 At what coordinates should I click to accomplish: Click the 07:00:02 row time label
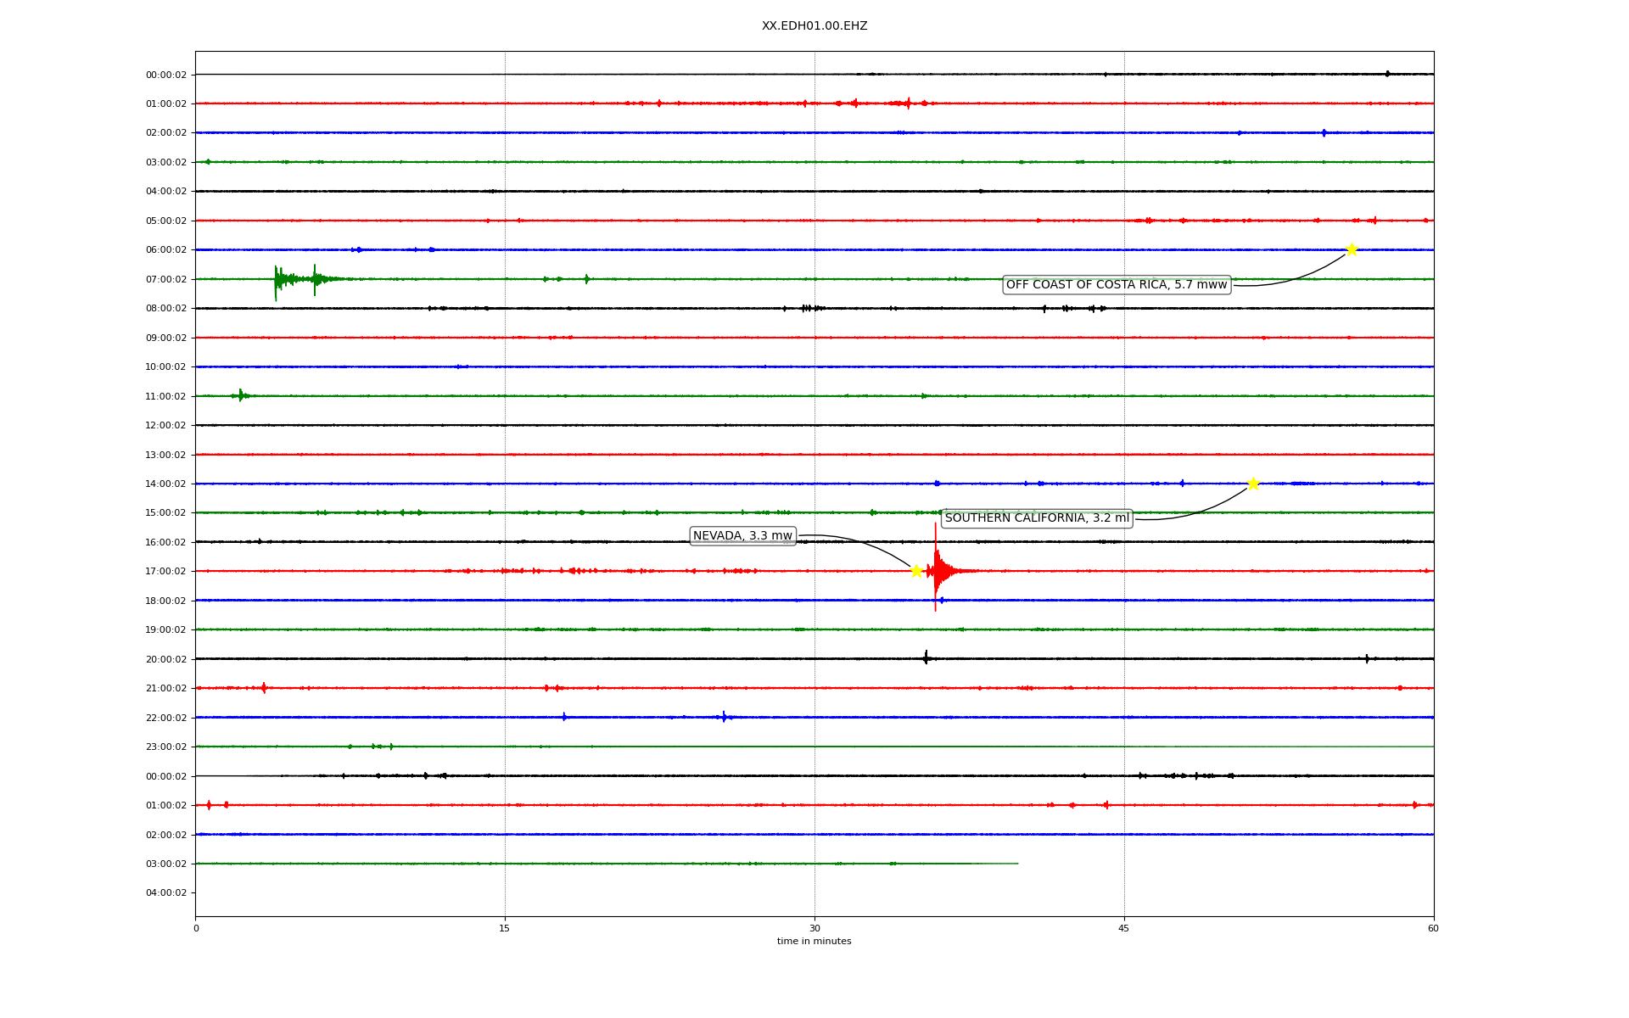[165, 279]
